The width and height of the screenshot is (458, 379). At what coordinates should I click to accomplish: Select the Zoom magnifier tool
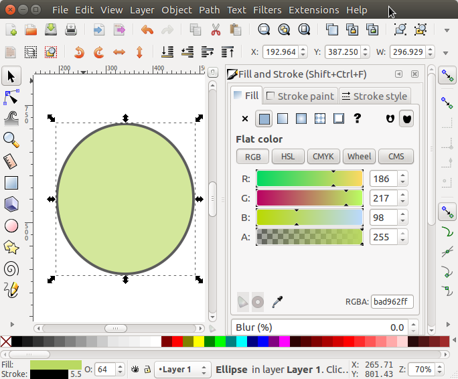[x=11, y=140]
